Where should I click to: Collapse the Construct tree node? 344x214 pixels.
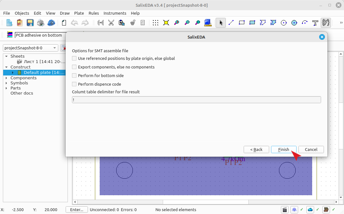tap(6, 67)
